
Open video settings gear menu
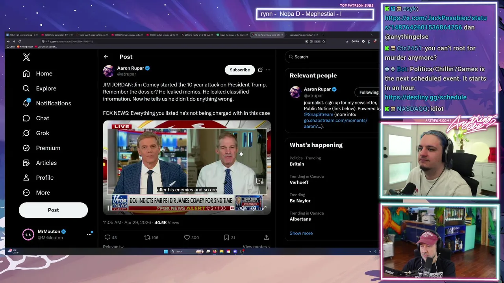coord(253,208)
